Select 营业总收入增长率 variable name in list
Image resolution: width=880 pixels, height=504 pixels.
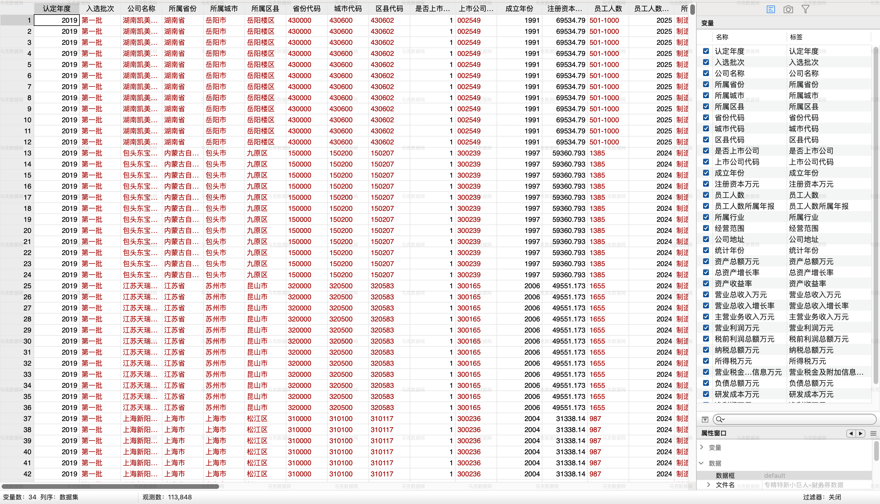click(x=744, y=306)
